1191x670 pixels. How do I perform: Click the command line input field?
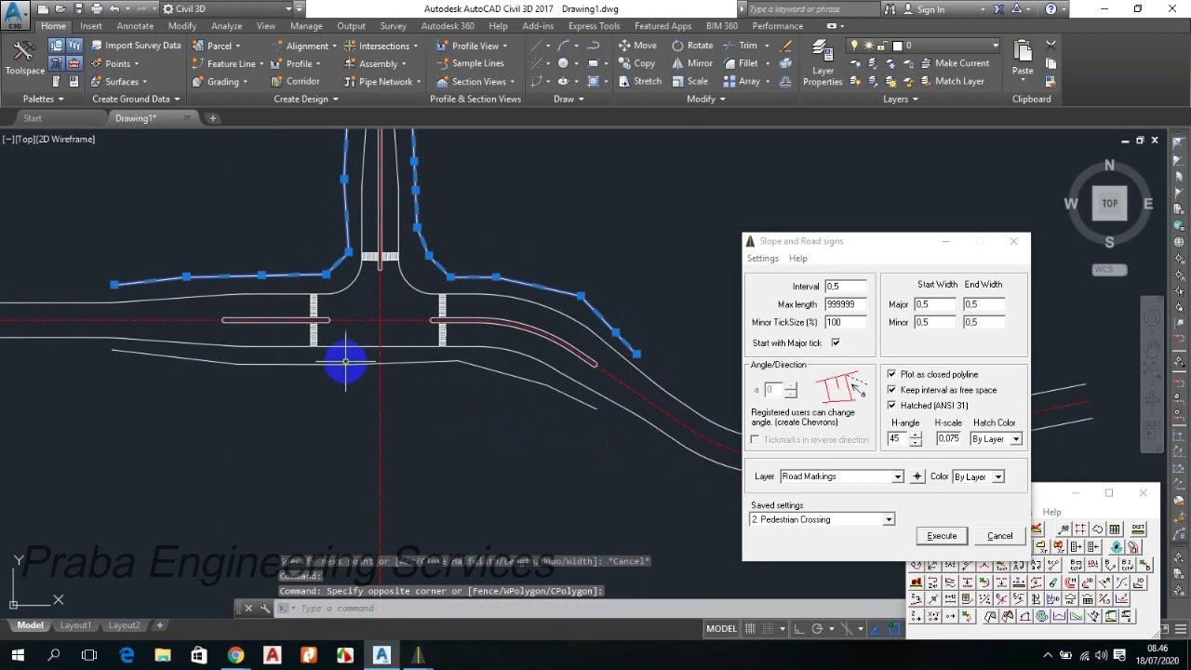(595, 609)
